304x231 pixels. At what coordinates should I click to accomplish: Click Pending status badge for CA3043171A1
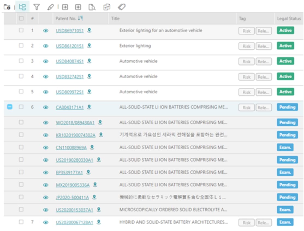pyautogui.click(x=287, y=107)
